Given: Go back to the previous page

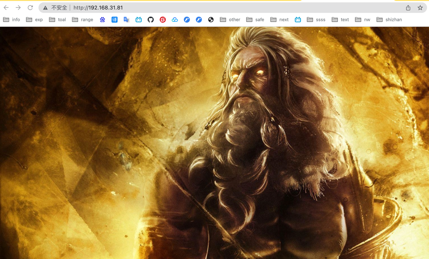Looking at the screenshot, I should pyautogui.click(x=6, y=8).
